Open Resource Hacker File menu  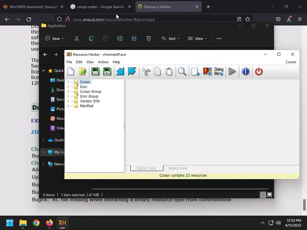(69, 62)
